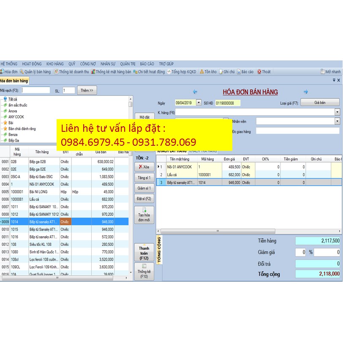Select ANY COOK in the category tree
The image size is (343, 343).
(16, 117)
